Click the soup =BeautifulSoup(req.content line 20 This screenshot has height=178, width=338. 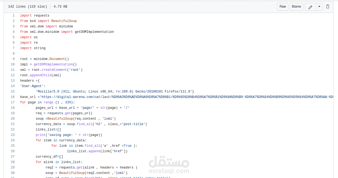point(76,119)
